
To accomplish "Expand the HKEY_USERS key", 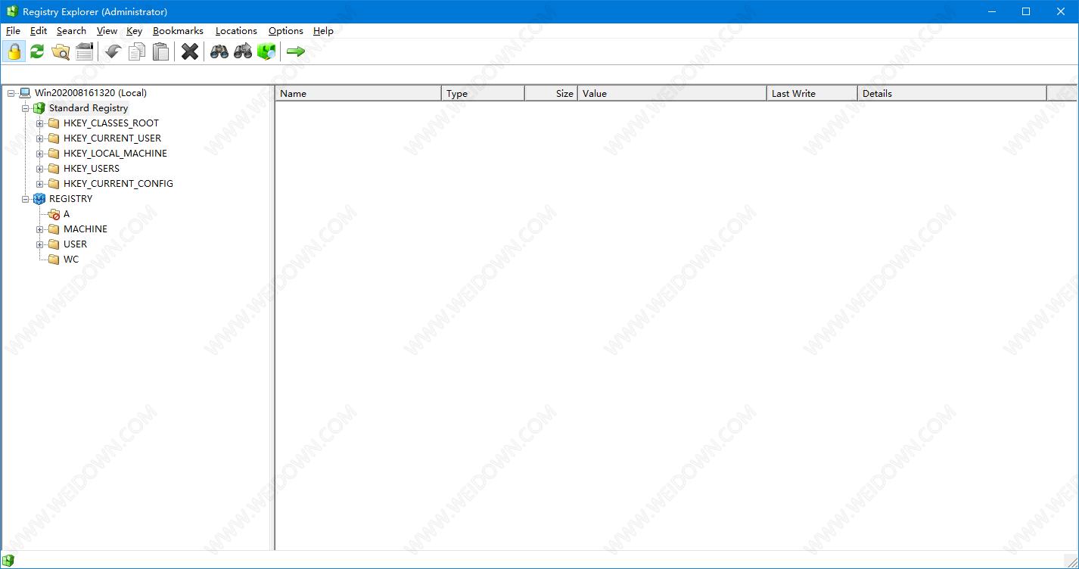I will pyautogui.click(x=40, y=169).
